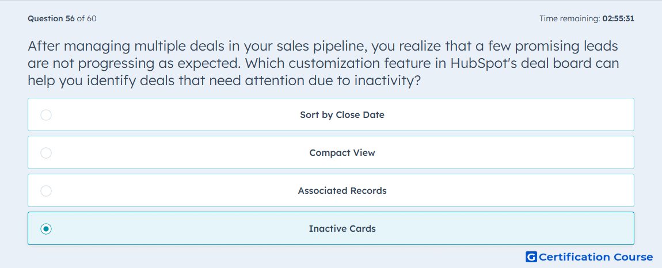Select the Compact View radio button
Viewport: 662px width, 268px height.
point(46,153)
